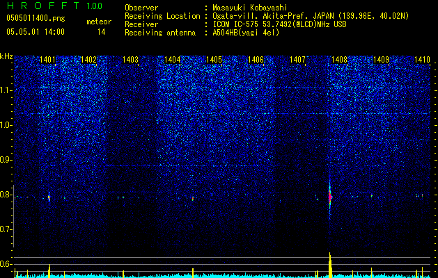Click the 1.1 kHz frequency axis label
Screen dimensions: 438x278
pyautogui.click(x=6, y=90)
